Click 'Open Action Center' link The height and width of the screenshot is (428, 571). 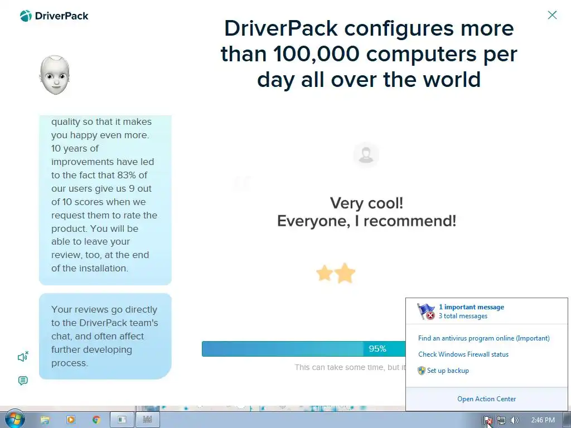[486, 399]
